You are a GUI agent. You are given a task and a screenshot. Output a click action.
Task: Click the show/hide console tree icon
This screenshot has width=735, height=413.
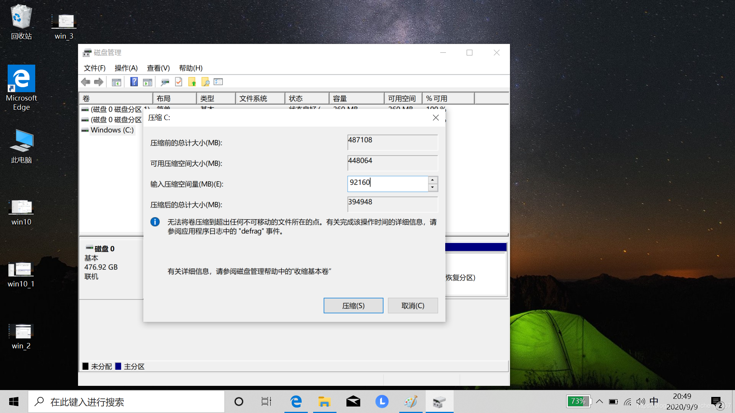[116, 82]
